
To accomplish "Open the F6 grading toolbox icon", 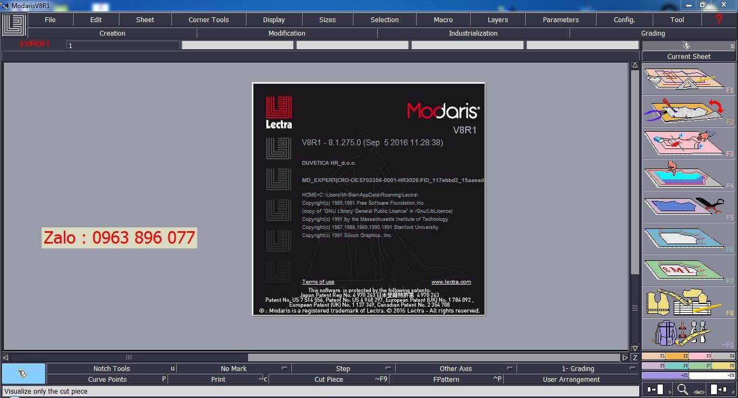I will tap(688, 238).
